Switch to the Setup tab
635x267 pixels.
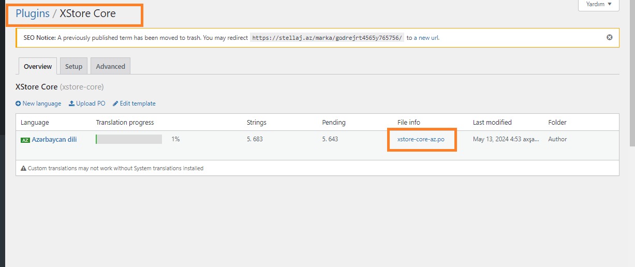pyautogui.click(x=73, y=66)
